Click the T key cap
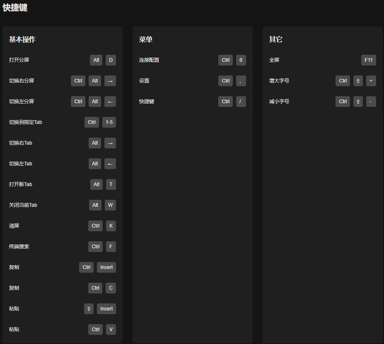This screenshot has height=344, width=384. click(x=111, y=184)
